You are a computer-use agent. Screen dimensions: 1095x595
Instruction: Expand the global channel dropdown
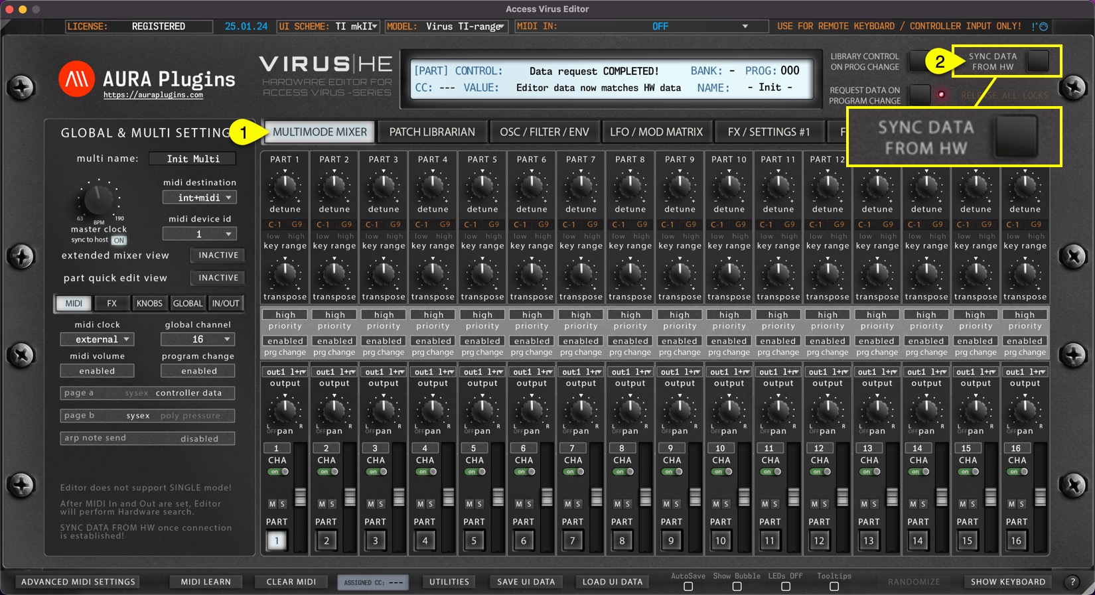(x=198, y=339)
